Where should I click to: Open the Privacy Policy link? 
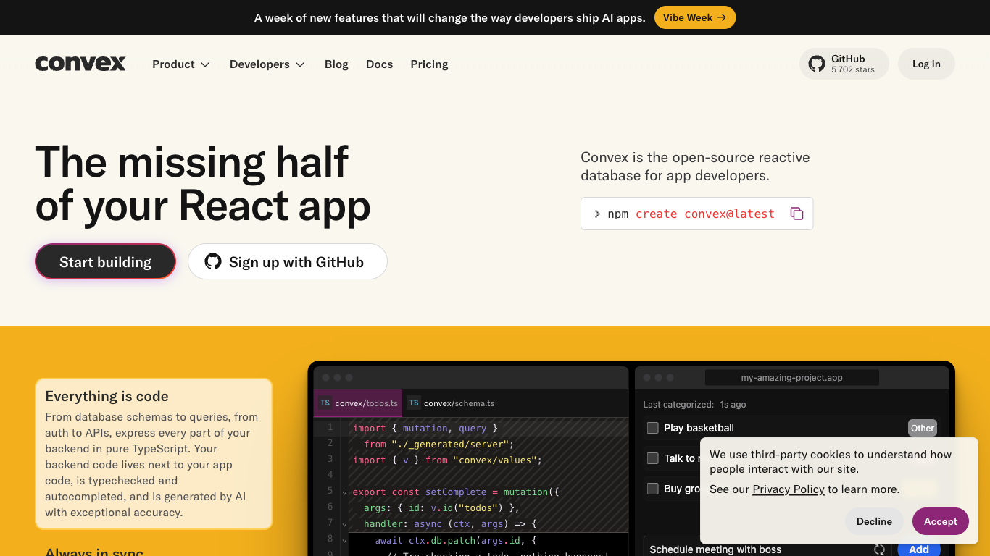tap(788, 489)
